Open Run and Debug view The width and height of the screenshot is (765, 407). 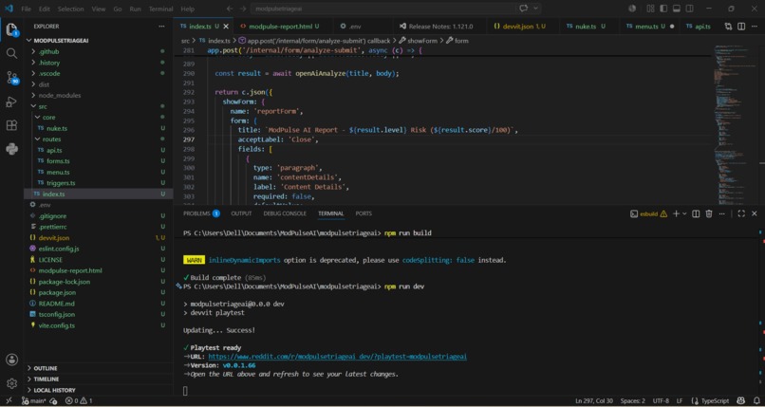(11, 102)
